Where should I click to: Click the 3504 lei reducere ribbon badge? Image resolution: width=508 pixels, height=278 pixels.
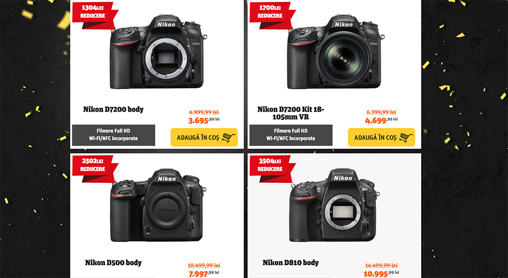pyautogui.click(x=271, y=168)
